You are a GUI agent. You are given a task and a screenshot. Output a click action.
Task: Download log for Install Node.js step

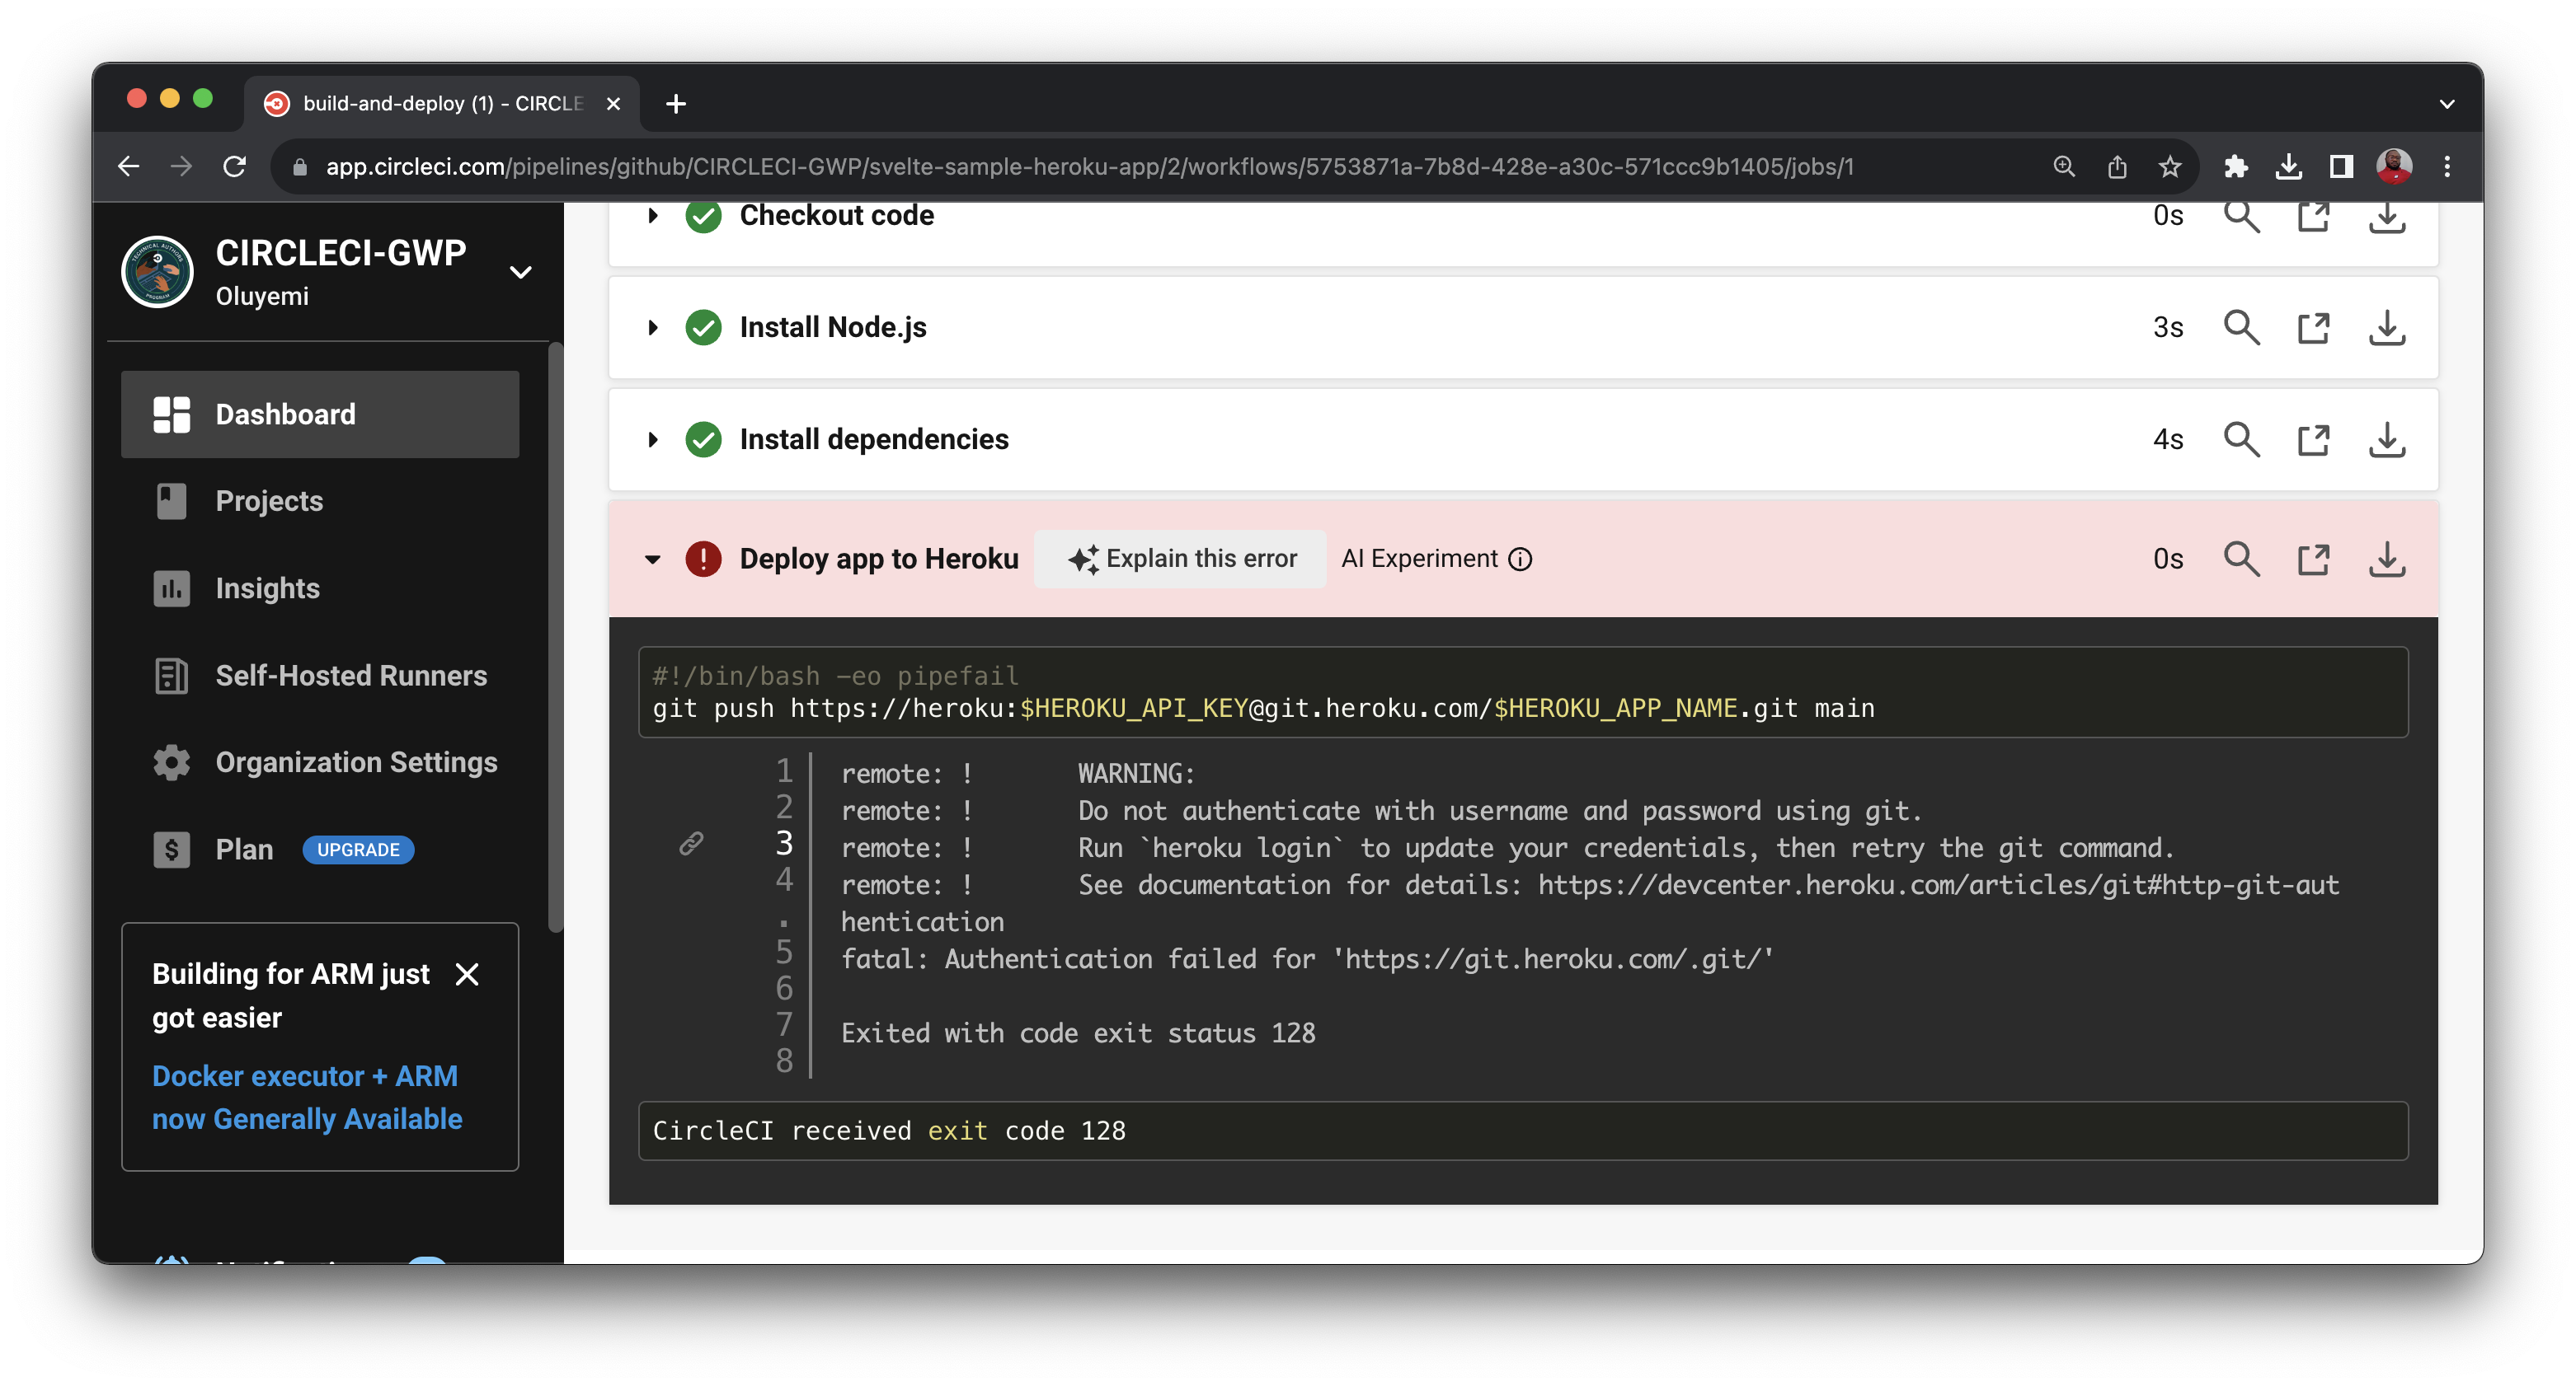coord(2386,328)
